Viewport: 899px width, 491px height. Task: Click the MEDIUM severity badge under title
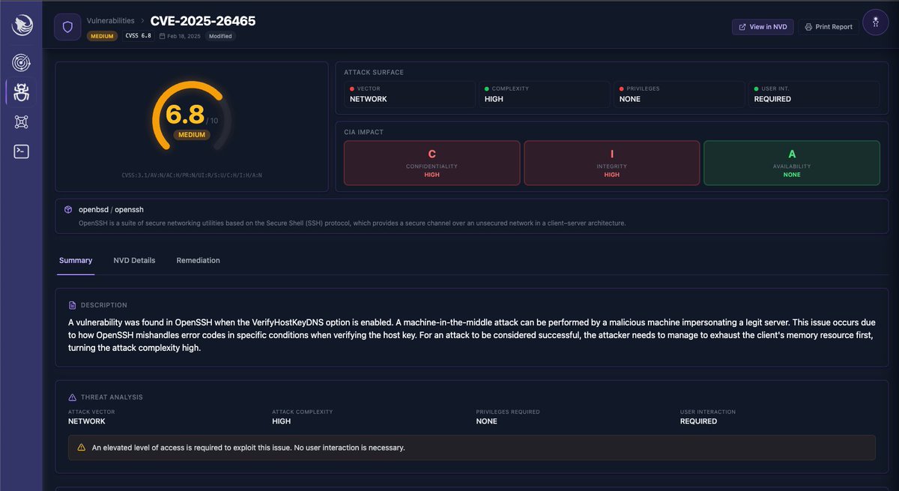[x=103, y=36]
